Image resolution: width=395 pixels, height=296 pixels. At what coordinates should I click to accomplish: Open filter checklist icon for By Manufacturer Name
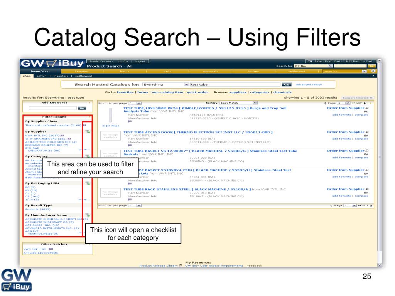88,215
